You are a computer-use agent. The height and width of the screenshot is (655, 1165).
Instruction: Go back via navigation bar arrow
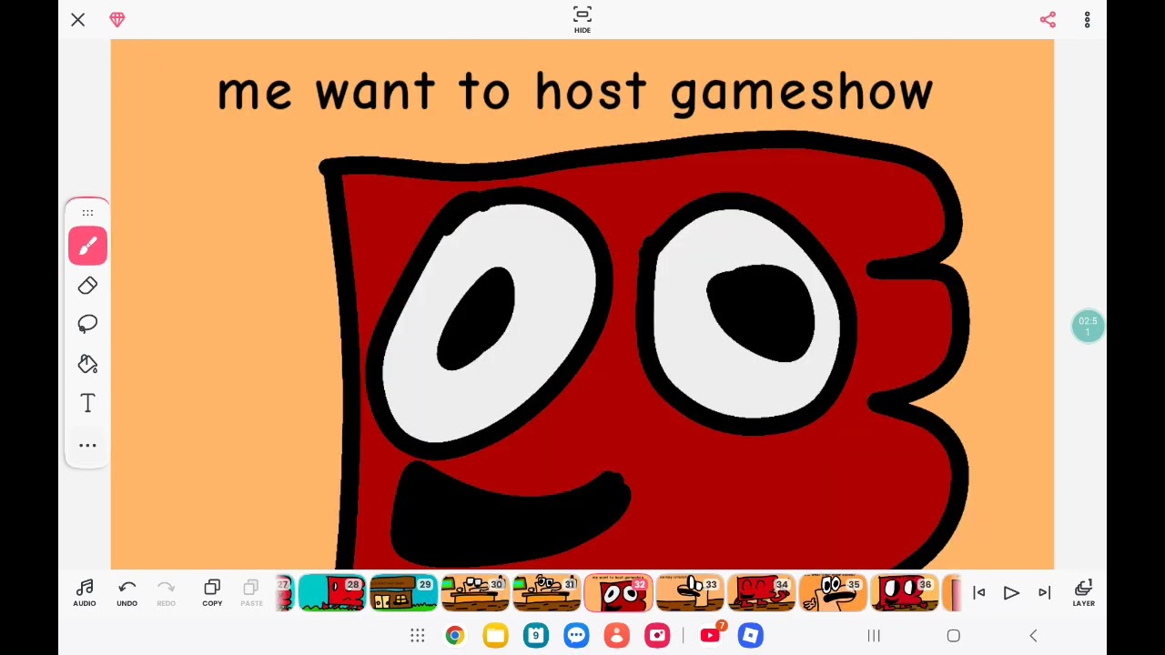coord(1033,636)
